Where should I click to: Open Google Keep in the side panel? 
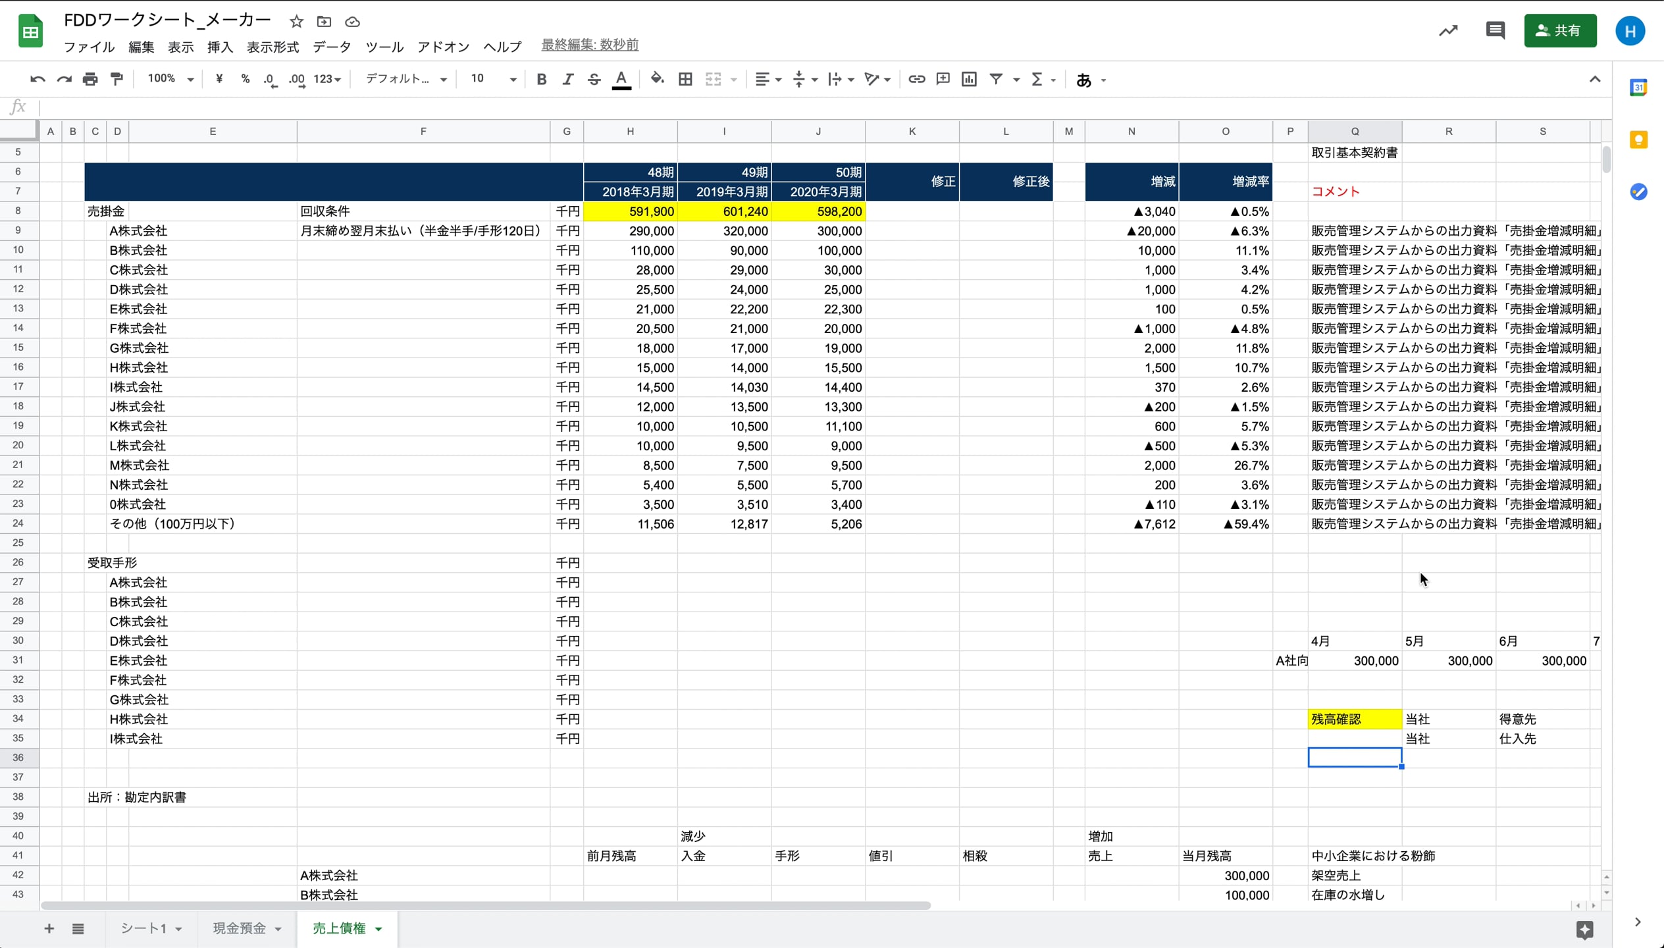click(x=1638, y=140)
